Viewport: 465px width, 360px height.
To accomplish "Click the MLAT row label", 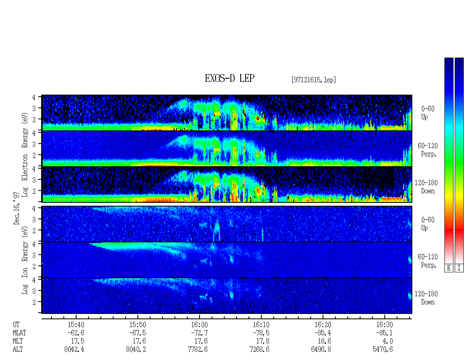I will coord(19,333).
